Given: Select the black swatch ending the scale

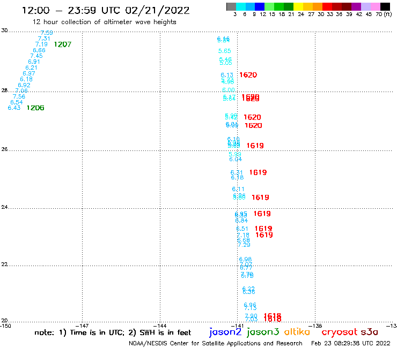Looking at the screenshot, I should tap(385, 6).
